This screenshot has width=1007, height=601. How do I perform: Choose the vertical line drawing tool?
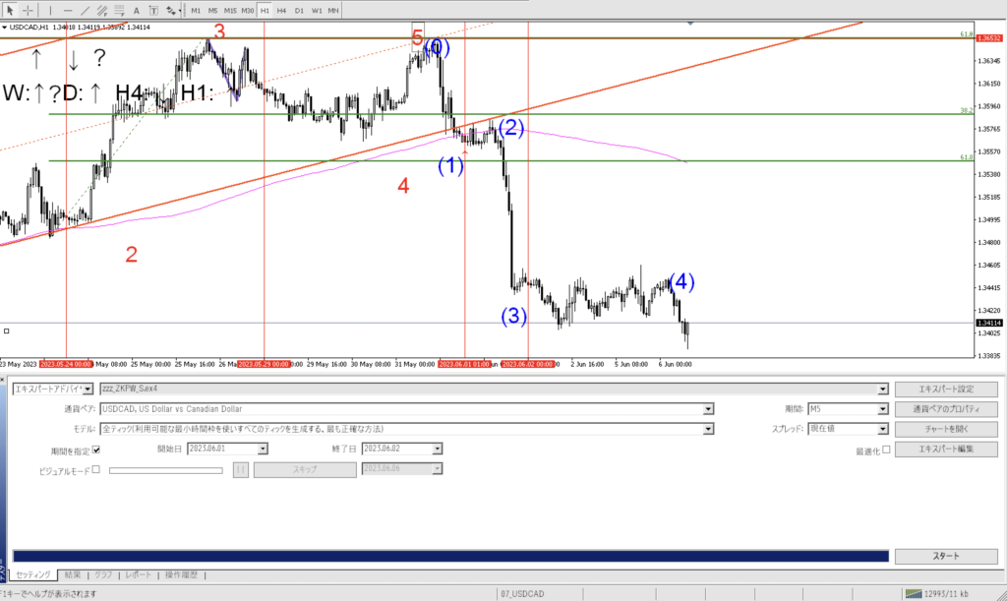(50, 10)
